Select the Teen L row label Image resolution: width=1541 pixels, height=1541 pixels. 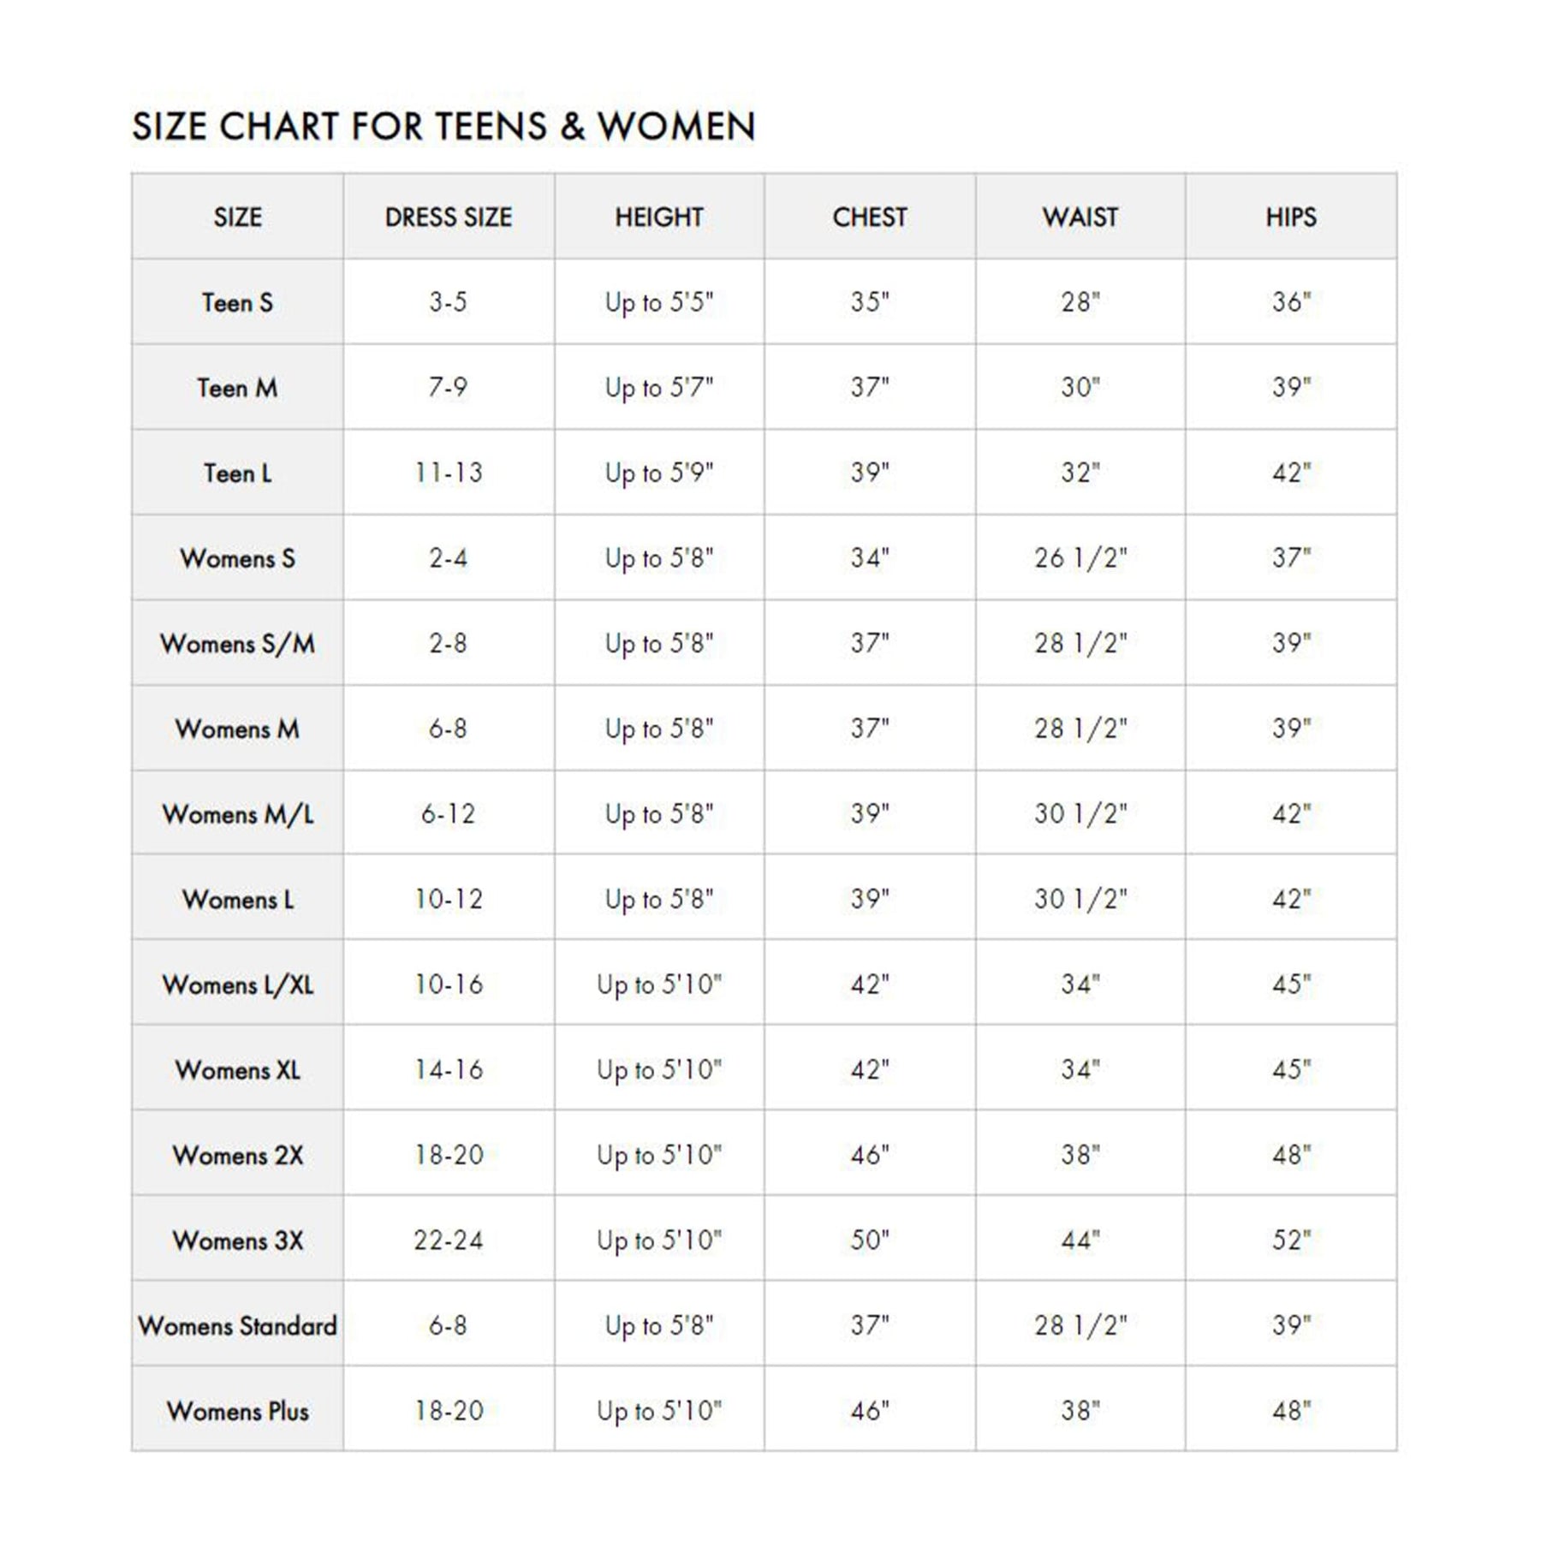[237, 473]
